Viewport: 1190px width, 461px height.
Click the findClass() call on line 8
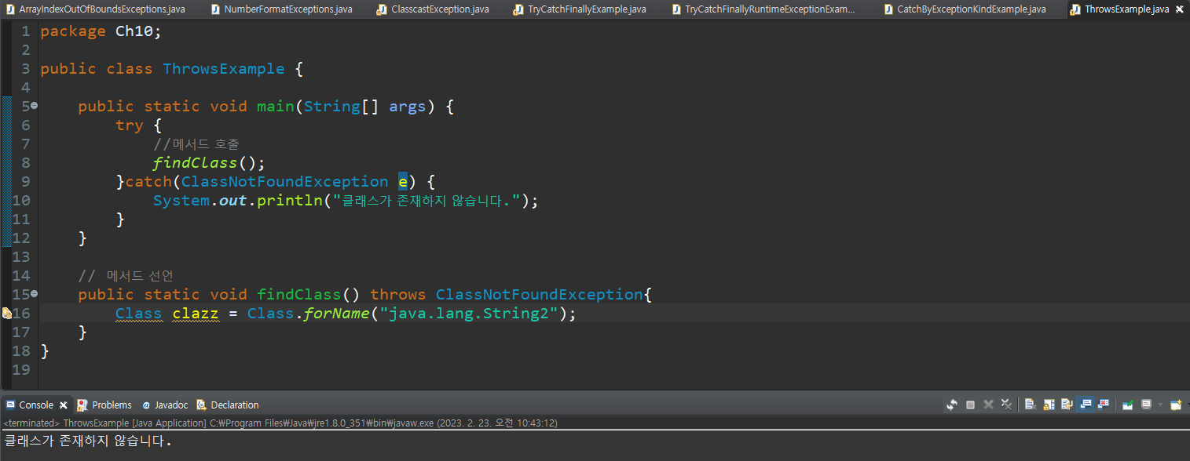coord(210,163)
